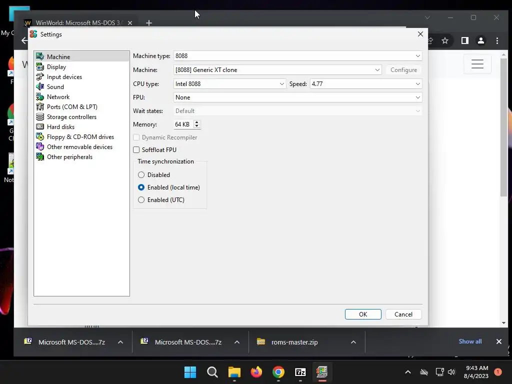Screen dimensions: 512x384
Task: Click Show all downloads link
Action: (470, 341)
